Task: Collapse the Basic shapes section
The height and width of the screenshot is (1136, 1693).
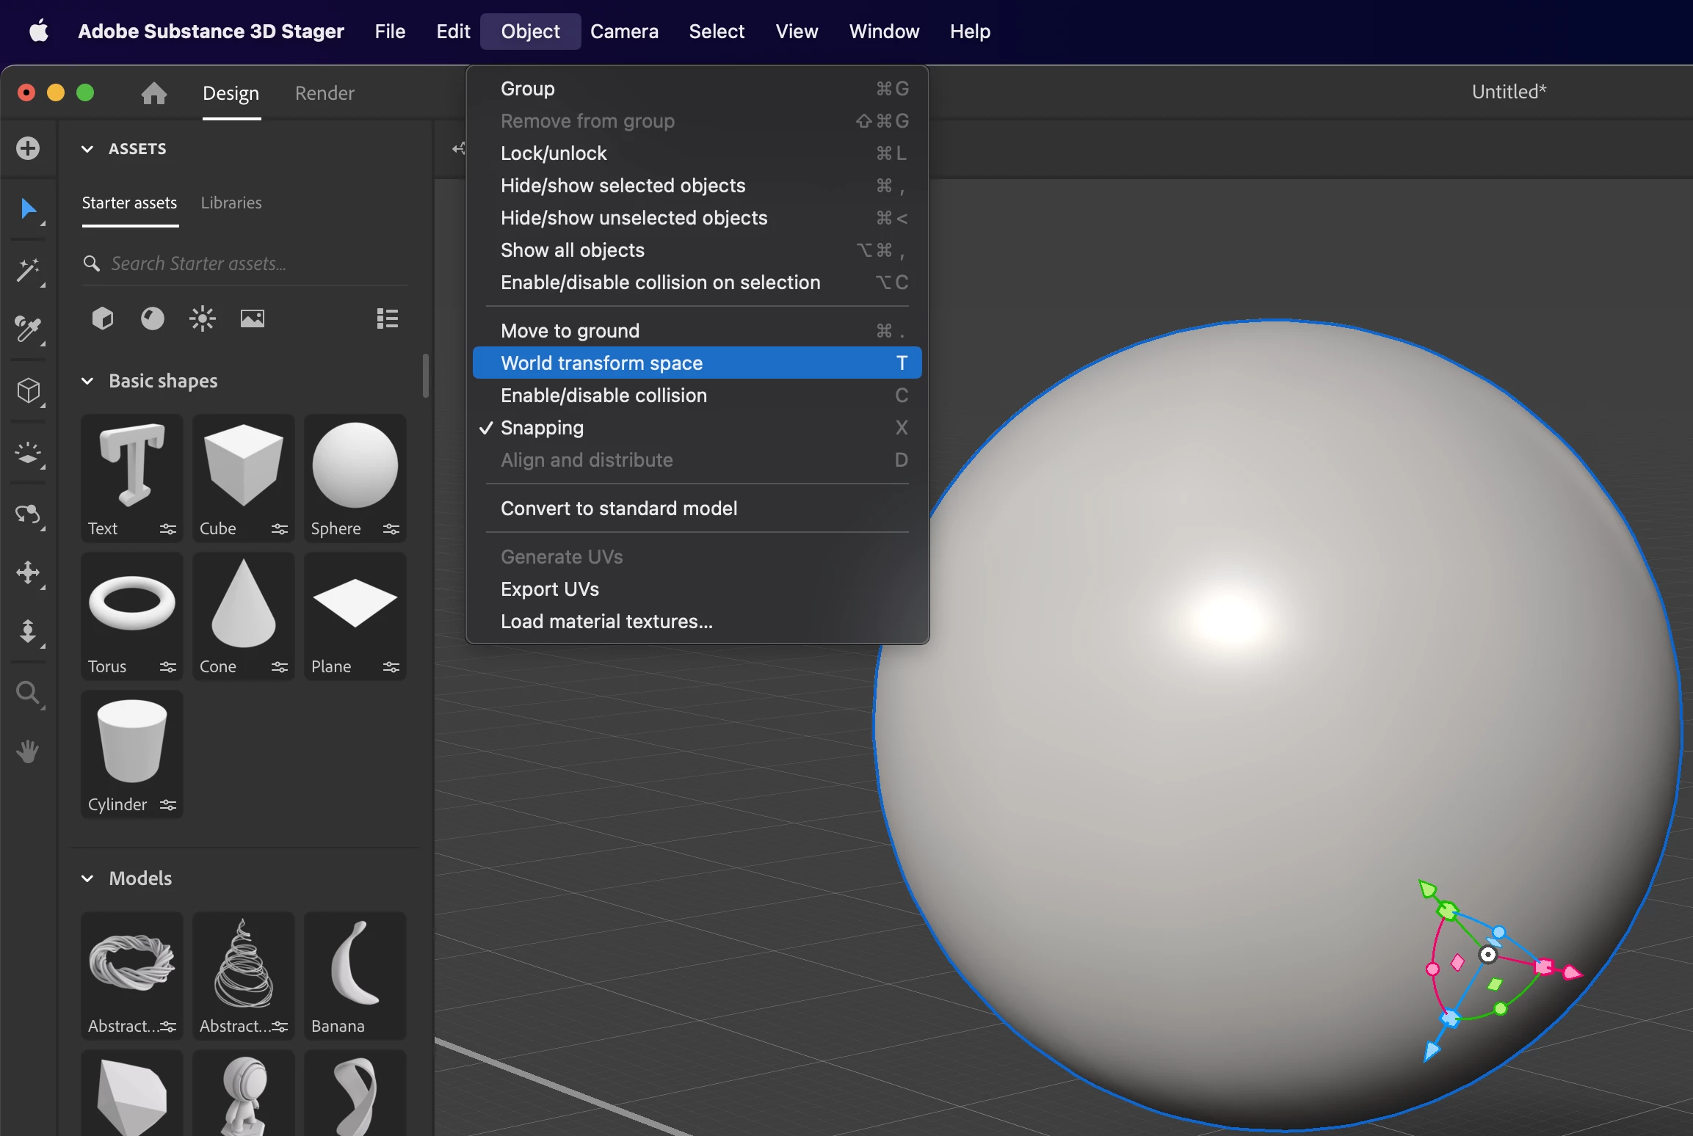Action: click(87, 381)
